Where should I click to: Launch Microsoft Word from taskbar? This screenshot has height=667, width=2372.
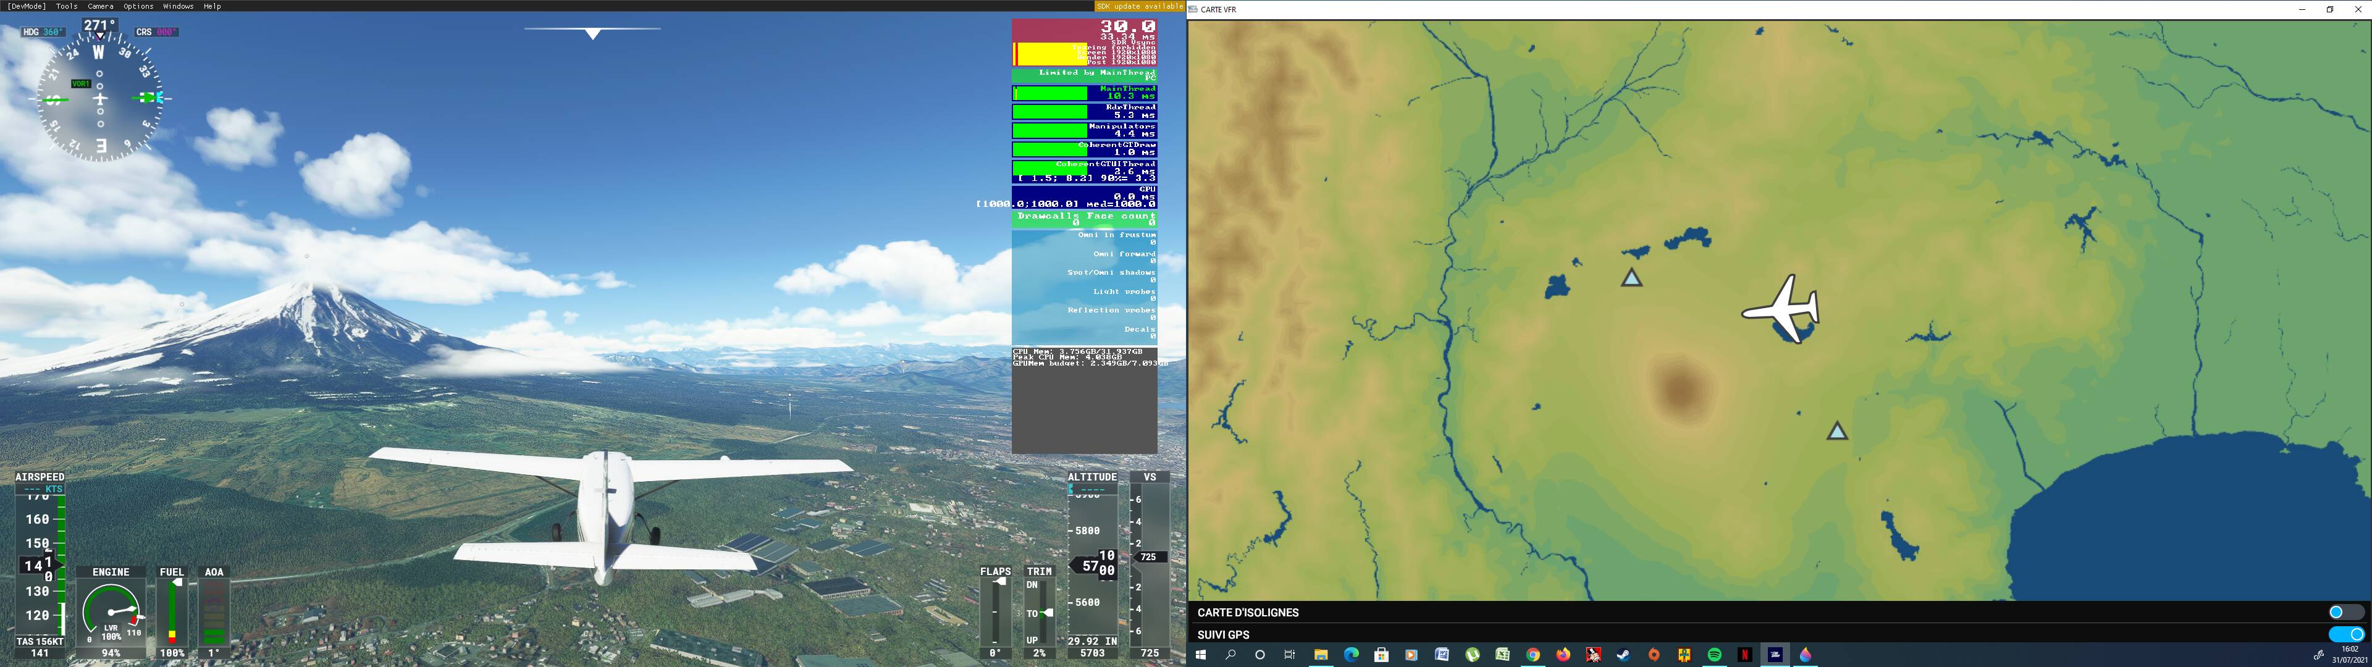(1442, 655)
